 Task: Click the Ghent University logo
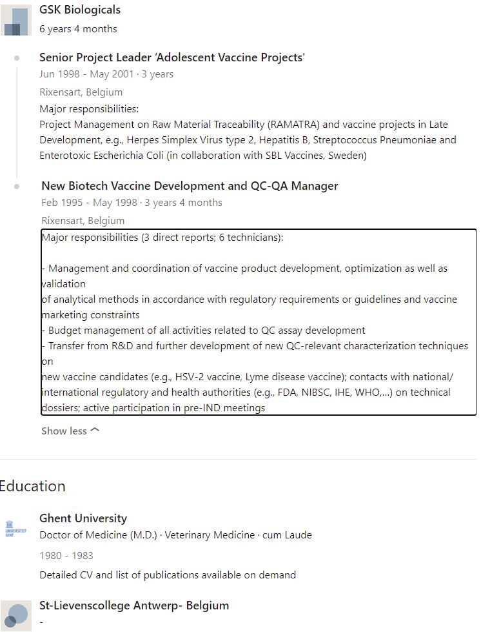[x=15, y=529]
